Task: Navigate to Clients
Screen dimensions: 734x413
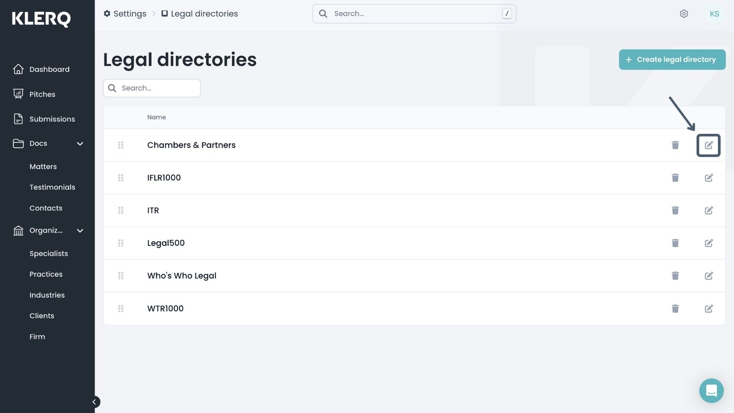Action: click(x=42, y=316)
